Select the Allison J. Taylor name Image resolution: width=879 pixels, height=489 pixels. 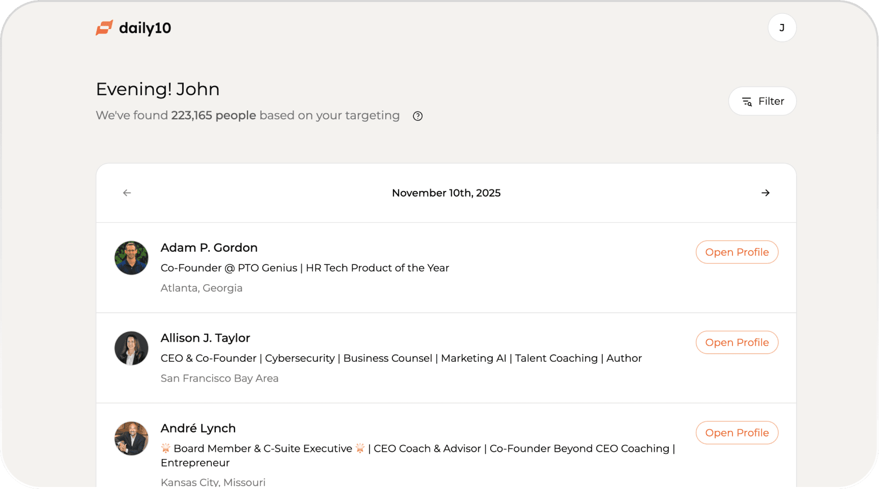[x=205, y=338]
